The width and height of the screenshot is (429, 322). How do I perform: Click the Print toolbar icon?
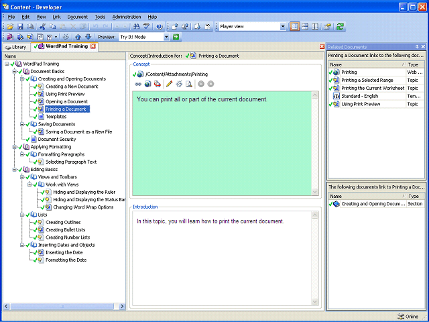click(30, 27)
